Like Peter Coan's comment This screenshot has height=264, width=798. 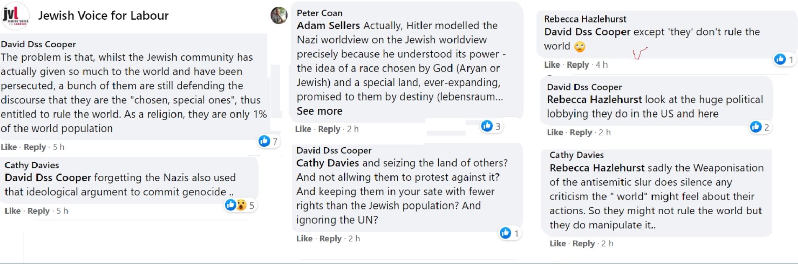click(303, 129)
